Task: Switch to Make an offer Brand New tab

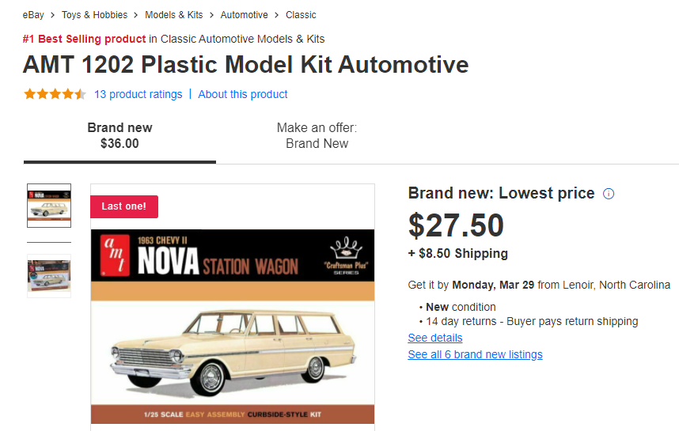Action: (317, 135)
